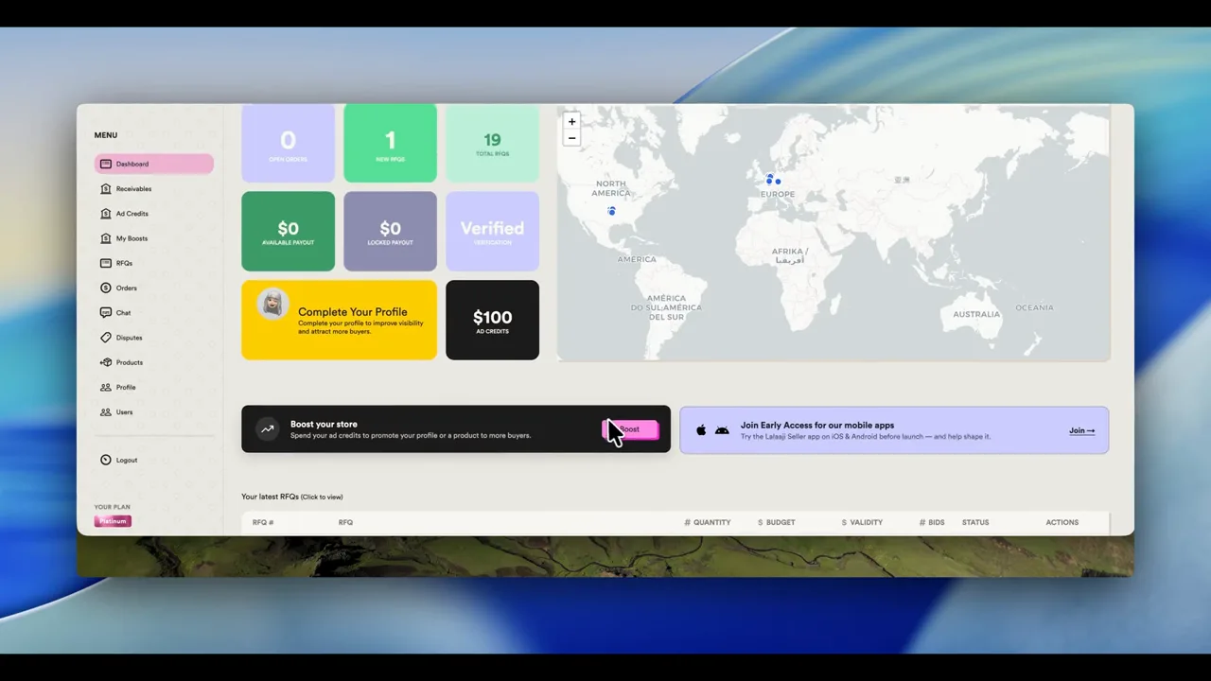Click the $100 Ad Credits tile
The width and height of the screenshot is (1211, 681).
click(x=492, y=320)
